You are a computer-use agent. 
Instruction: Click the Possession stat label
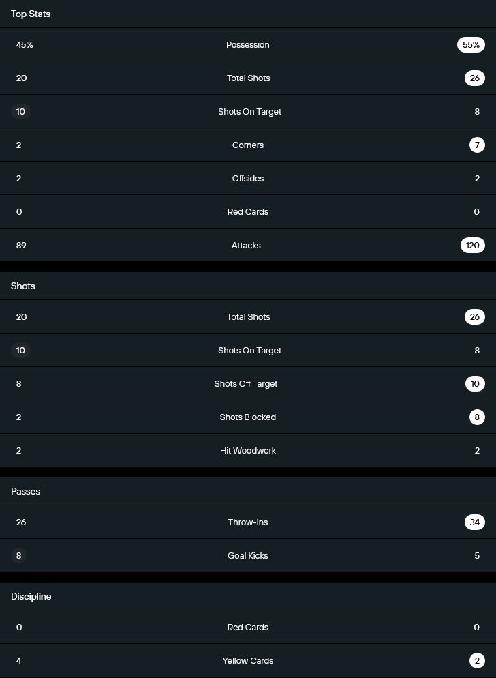(x=248, y=45)
